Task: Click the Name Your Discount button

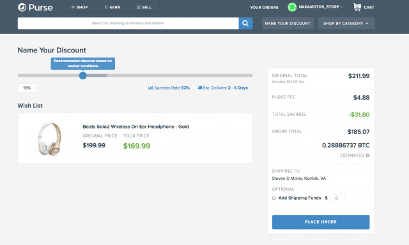Action: coord(288,23)
